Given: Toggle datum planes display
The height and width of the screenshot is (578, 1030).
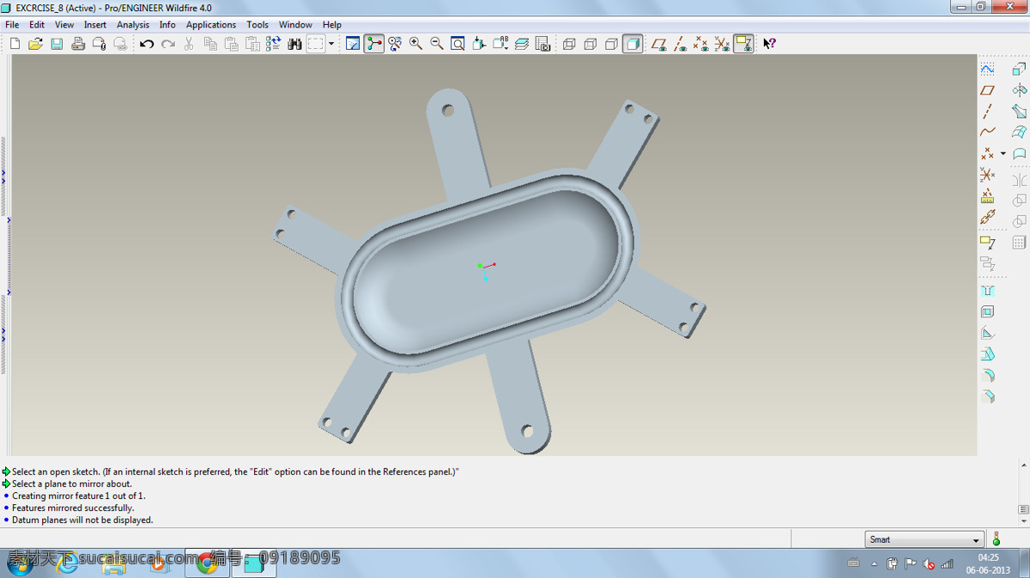Looking at the screenshot, I should (x=659, y=44).
